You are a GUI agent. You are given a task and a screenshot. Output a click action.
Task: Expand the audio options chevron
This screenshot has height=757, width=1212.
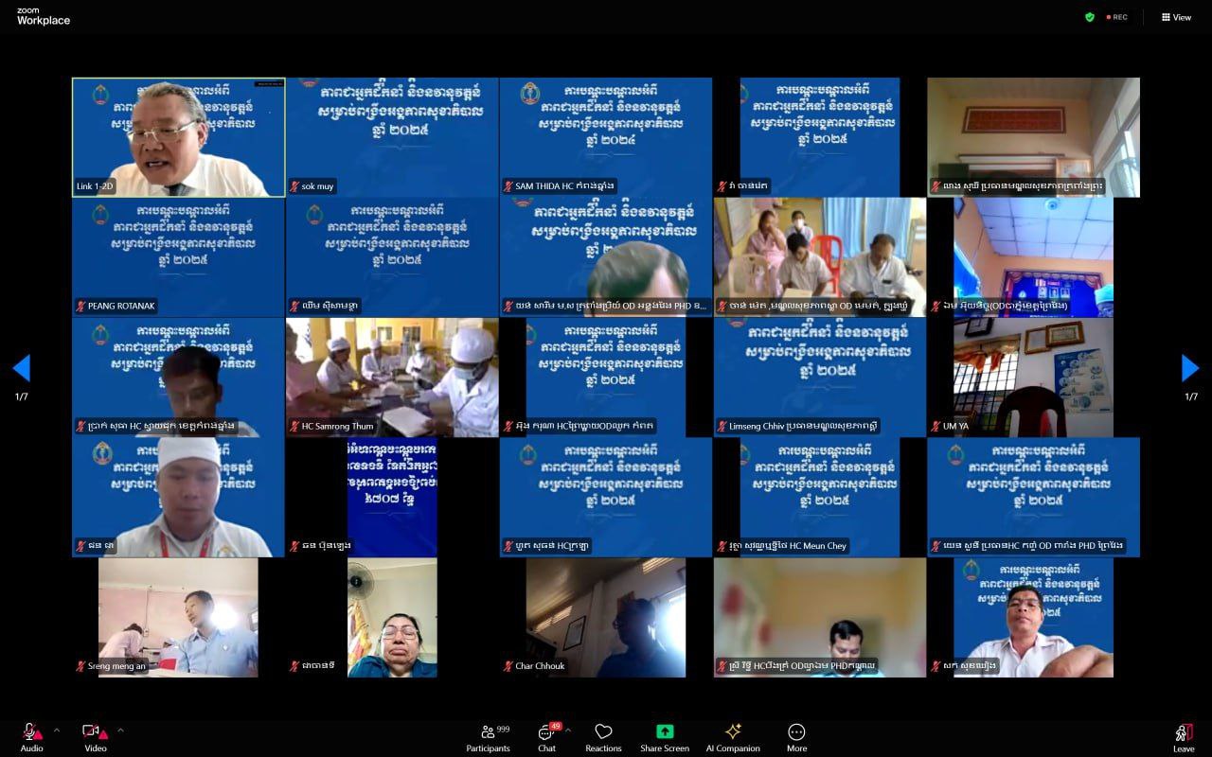pyautogui.click(x=56, y=730)
